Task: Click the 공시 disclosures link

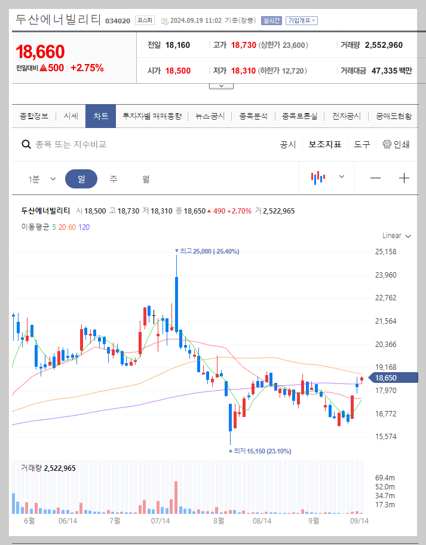Action: [x=289, y=144]
